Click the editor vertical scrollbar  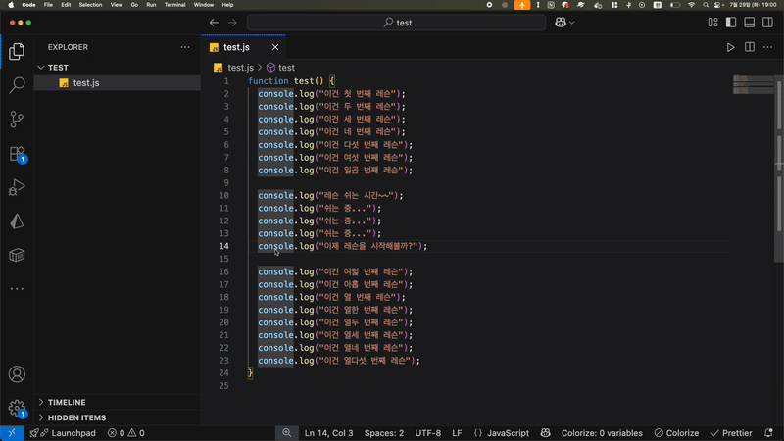780,157
